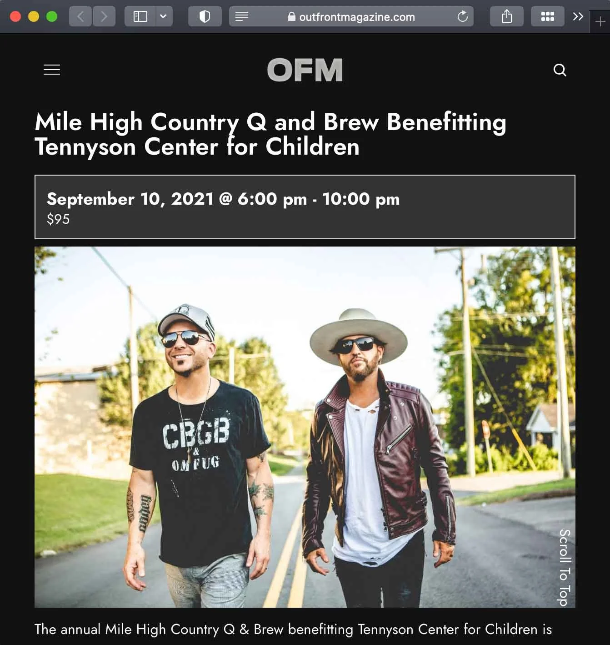Expand the sidebar options dropdown arrow

point(163,17)
